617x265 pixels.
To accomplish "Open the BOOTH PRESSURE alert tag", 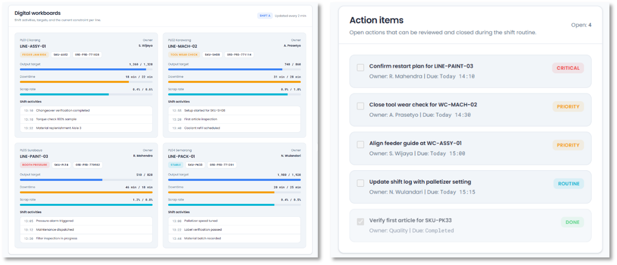I will [x=34, y=165].
